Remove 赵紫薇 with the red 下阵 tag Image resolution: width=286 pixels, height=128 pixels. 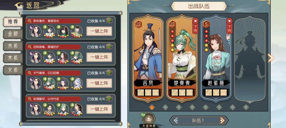[x=229, y=26]
